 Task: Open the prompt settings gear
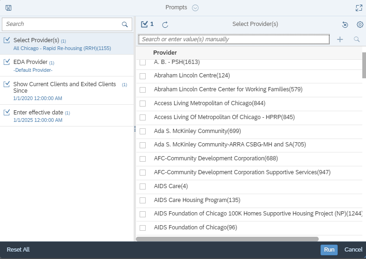360,24
